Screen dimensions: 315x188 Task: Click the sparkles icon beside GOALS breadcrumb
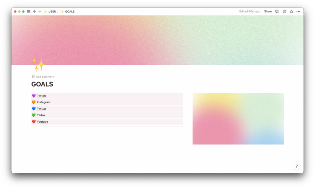pos(62,12)
